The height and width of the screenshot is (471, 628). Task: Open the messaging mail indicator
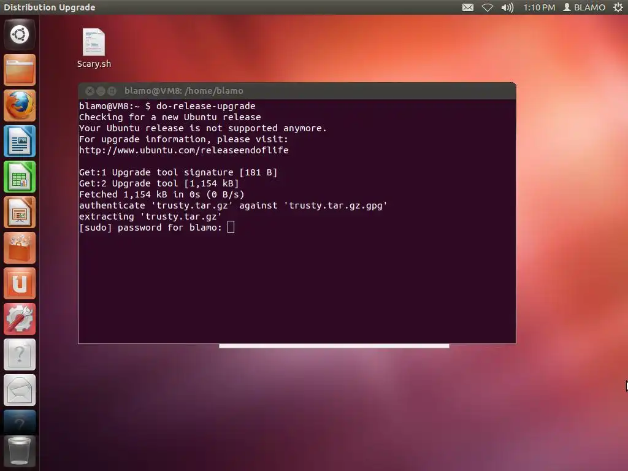point(468,7)
